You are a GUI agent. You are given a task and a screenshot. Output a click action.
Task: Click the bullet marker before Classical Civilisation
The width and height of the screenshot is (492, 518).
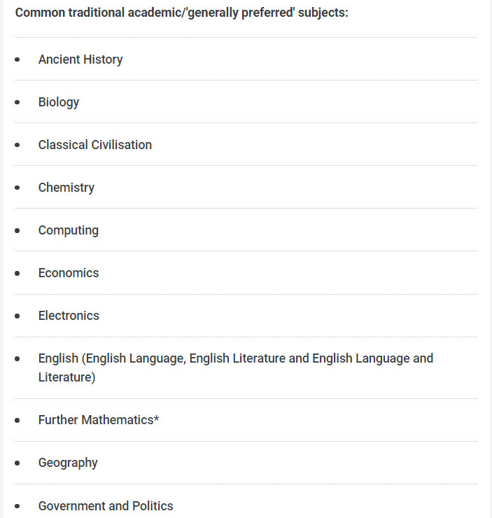click(17, 146)
